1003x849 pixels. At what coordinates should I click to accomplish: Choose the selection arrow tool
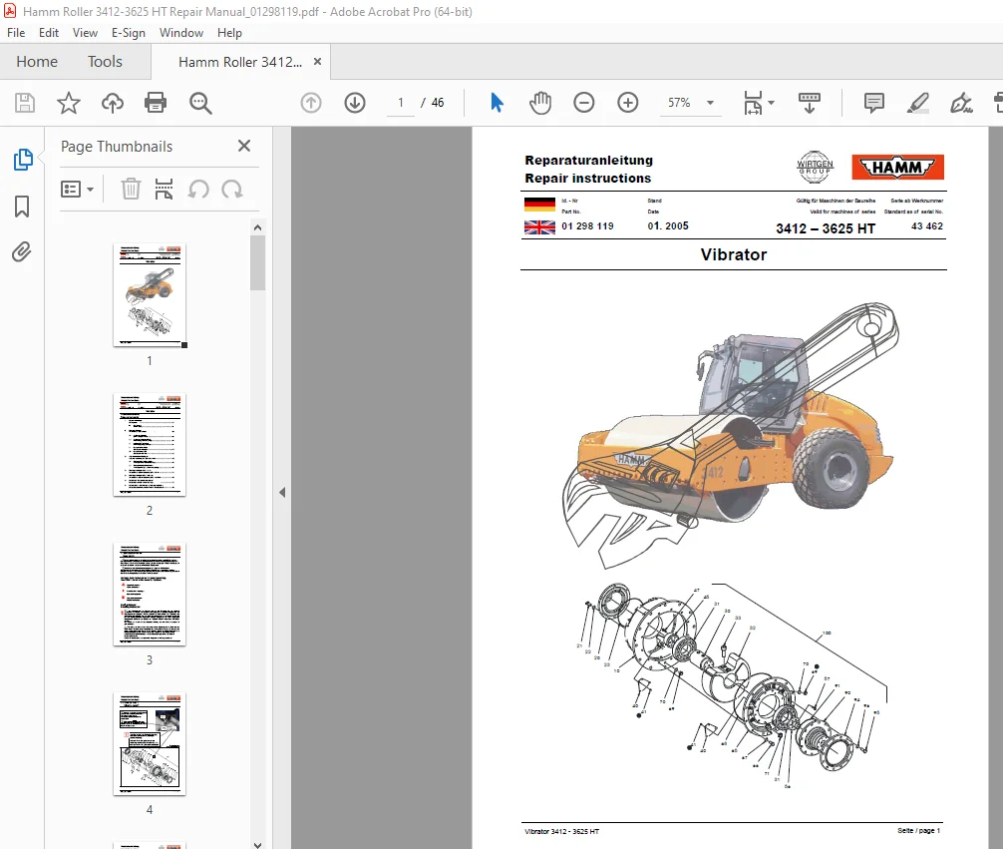point(497,103)
